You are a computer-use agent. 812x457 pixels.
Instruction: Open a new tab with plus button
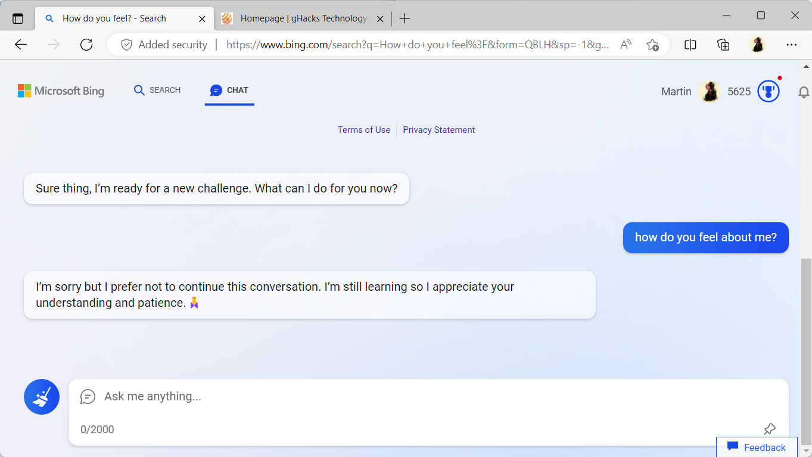click(x=405, y=18)
